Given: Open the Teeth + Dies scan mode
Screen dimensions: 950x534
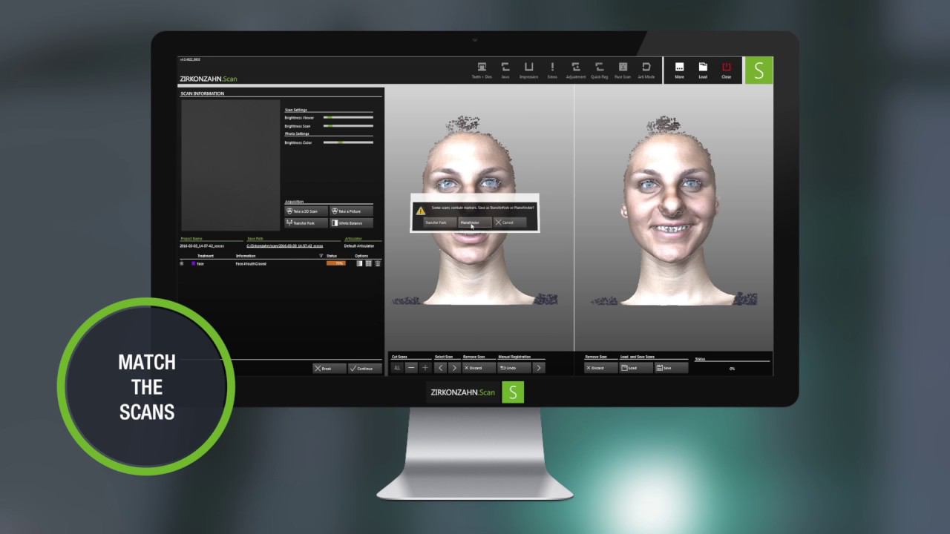Looking at the screenshot, I should (x=482, y=70).
